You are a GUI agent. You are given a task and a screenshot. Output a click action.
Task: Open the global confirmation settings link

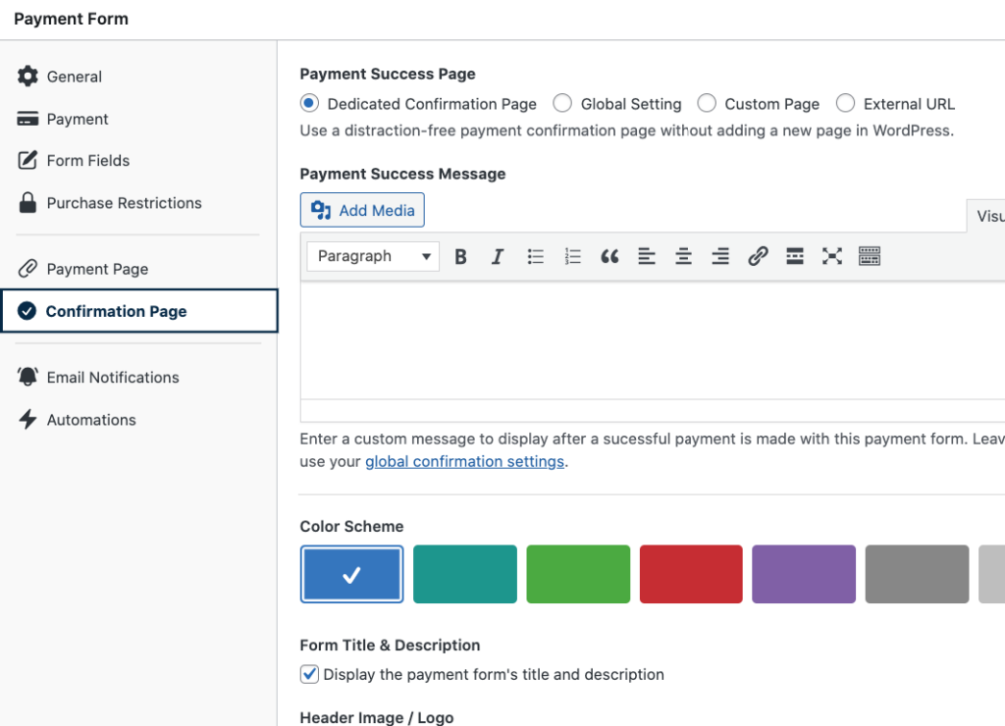[x=464, y=461]
